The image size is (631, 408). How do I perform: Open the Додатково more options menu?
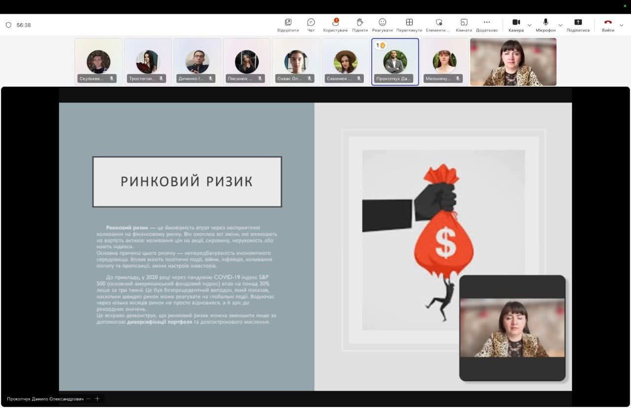point(487,25)
